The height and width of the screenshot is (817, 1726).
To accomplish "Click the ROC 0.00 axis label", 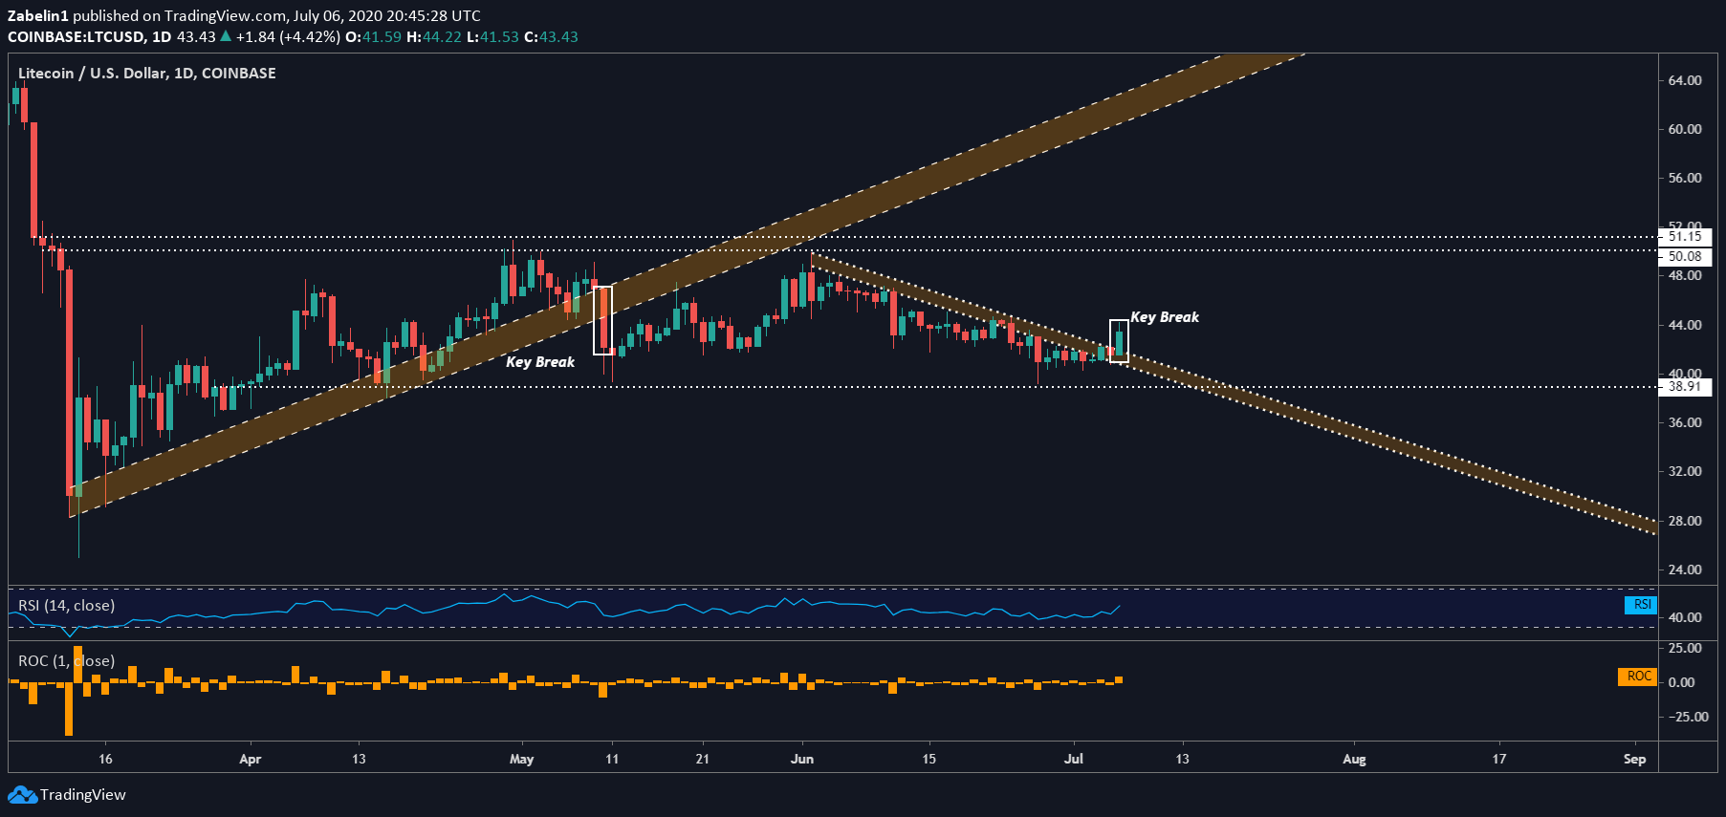I will click(x=1682, y=682).
